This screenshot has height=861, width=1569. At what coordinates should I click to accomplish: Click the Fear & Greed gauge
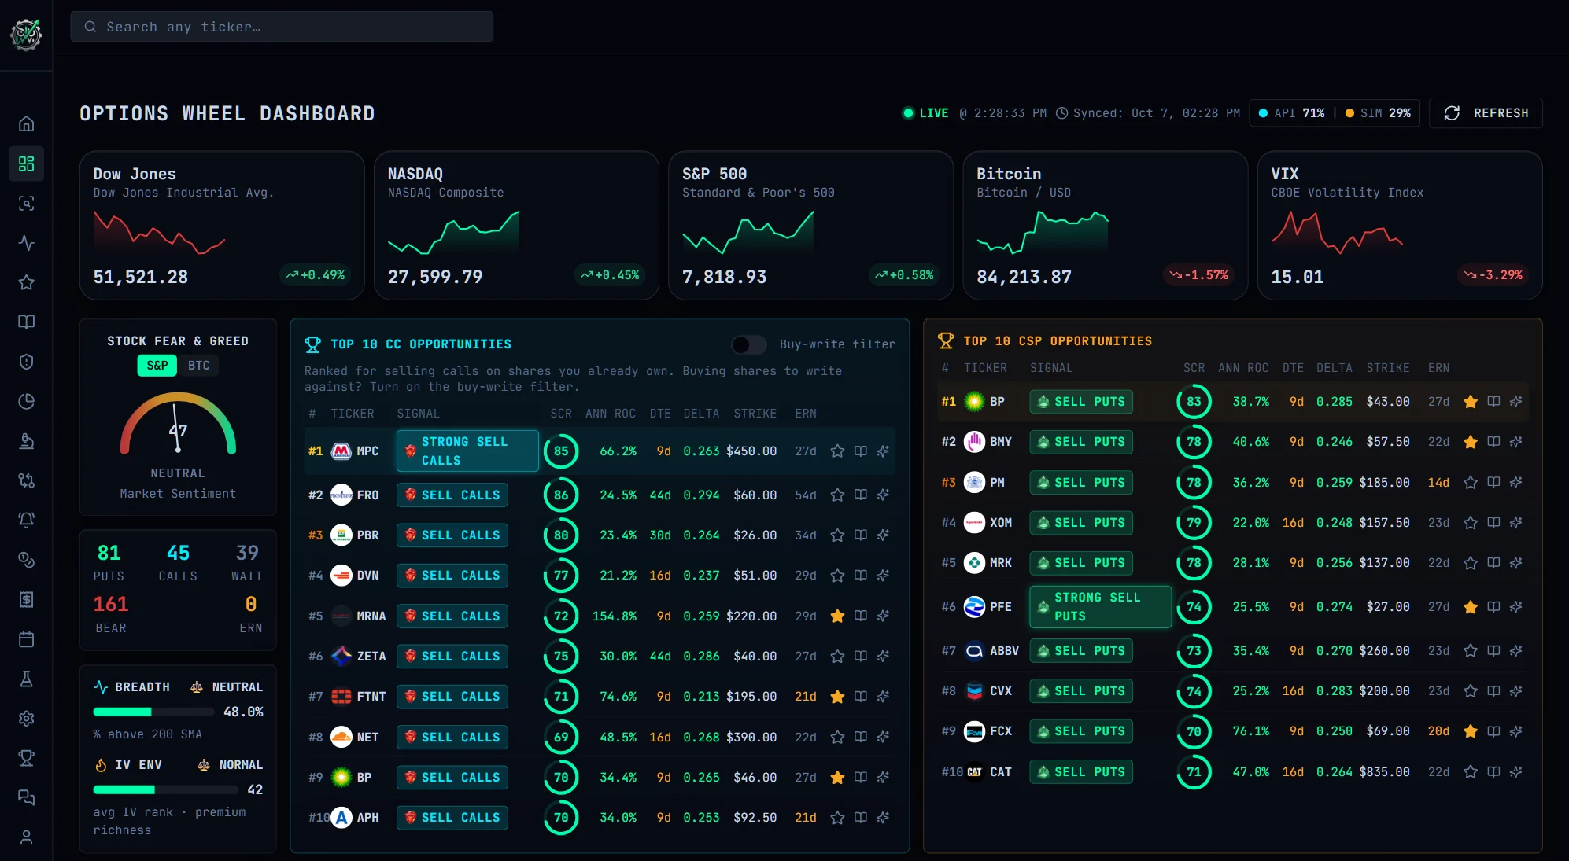click(178, 423)
